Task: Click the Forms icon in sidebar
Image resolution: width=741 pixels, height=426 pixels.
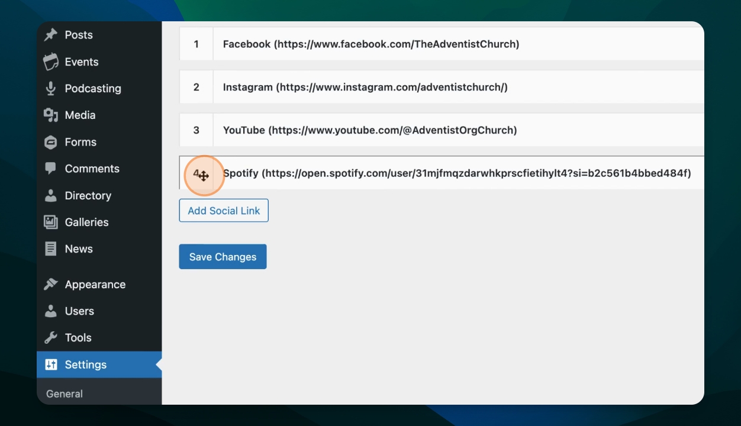Action: [51, 142]
